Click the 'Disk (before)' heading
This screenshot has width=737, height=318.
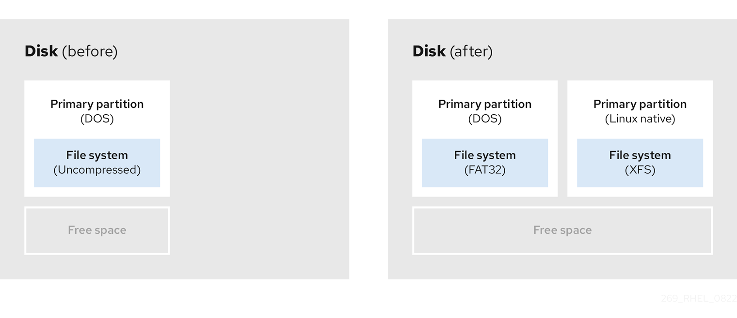coord(71,51)
